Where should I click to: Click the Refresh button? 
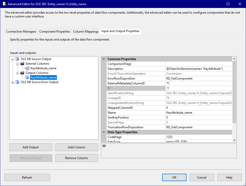[27, 177]
